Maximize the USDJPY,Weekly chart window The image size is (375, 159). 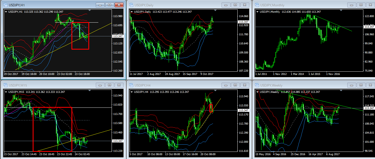tap(361, 85)
